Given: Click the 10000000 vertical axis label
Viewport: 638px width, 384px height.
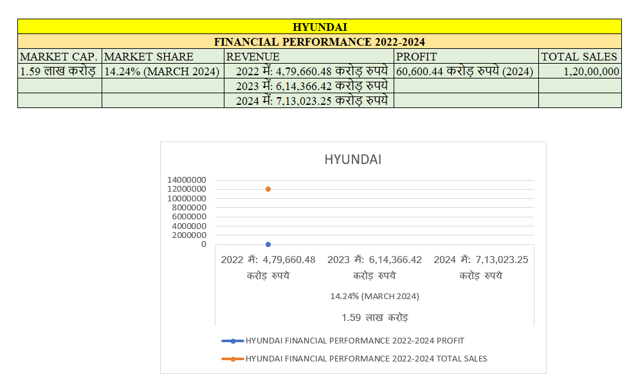Looking at the screenshot, I should point(187,199).
